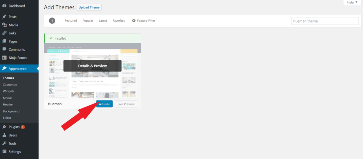Open the Menus submenu item

pos(8,98)
